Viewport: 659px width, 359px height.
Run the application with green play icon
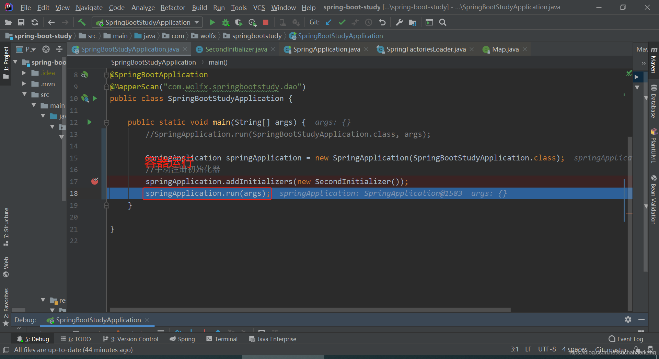[x=212, y=22]
